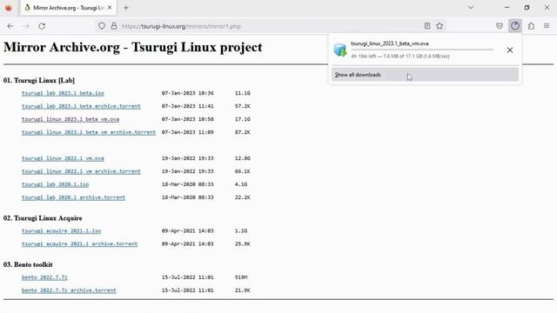
Task: Open a new tab with plus button
Action: coord(125,8)
